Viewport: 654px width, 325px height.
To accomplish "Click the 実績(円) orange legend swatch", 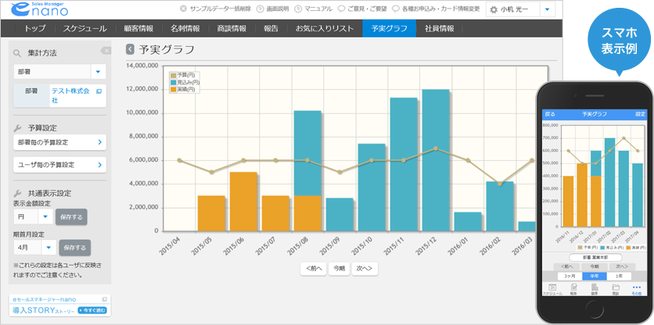I will pyautogui.click(x=174, y=89).
